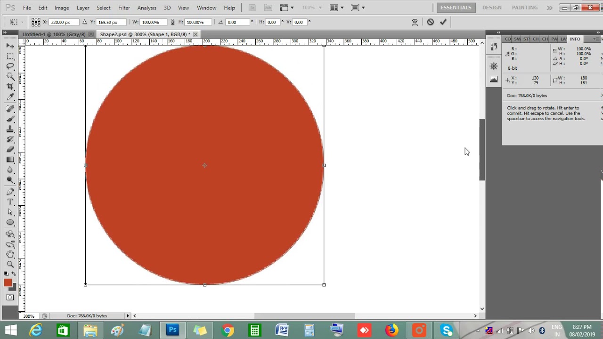Set the background color swatch
Image resolution: width=603 pixels, height=339 pixels.
tap(14, 287)
